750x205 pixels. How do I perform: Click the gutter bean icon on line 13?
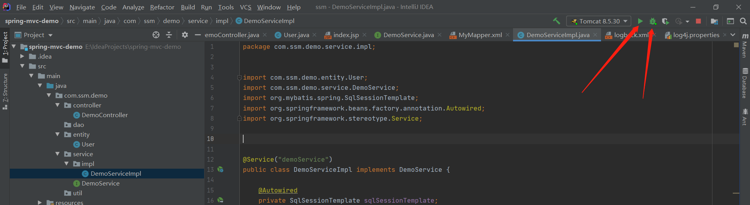221,169
